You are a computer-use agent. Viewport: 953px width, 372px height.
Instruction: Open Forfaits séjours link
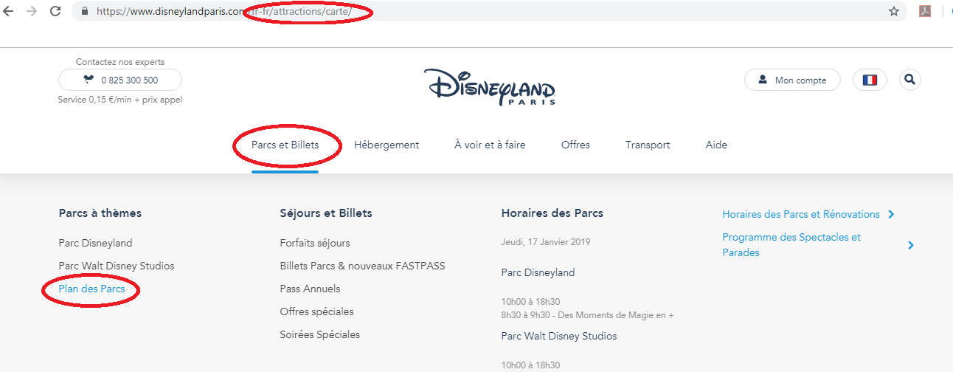(x=315, y=243)
